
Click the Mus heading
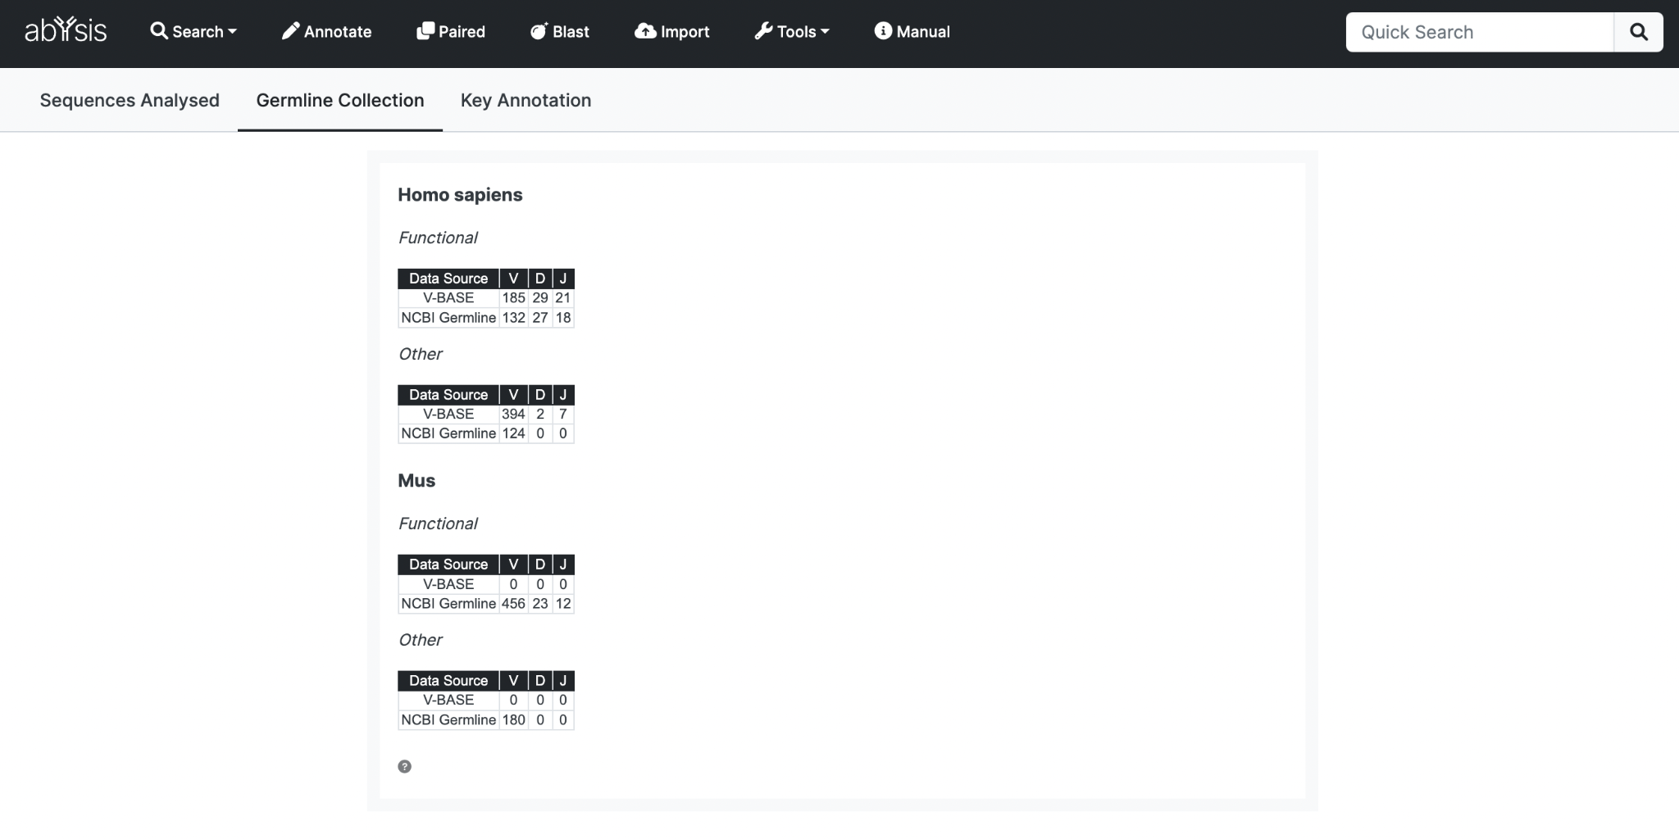point(416,481)
